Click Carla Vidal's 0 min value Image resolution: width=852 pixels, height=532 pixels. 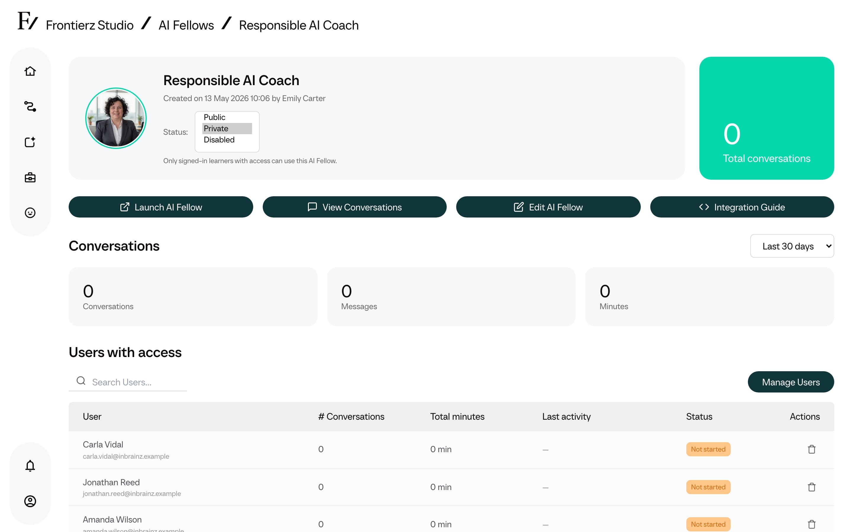pyautogui.click(x=440, y=449)
